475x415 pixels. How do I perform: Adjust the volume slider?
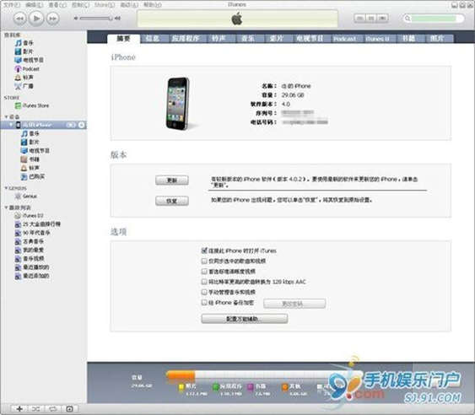95,19
